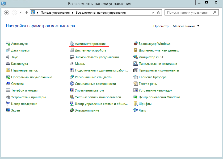Open the Специальные возможности icon
This screenshot has width=223, height=159.
click(x=72, y=84)
